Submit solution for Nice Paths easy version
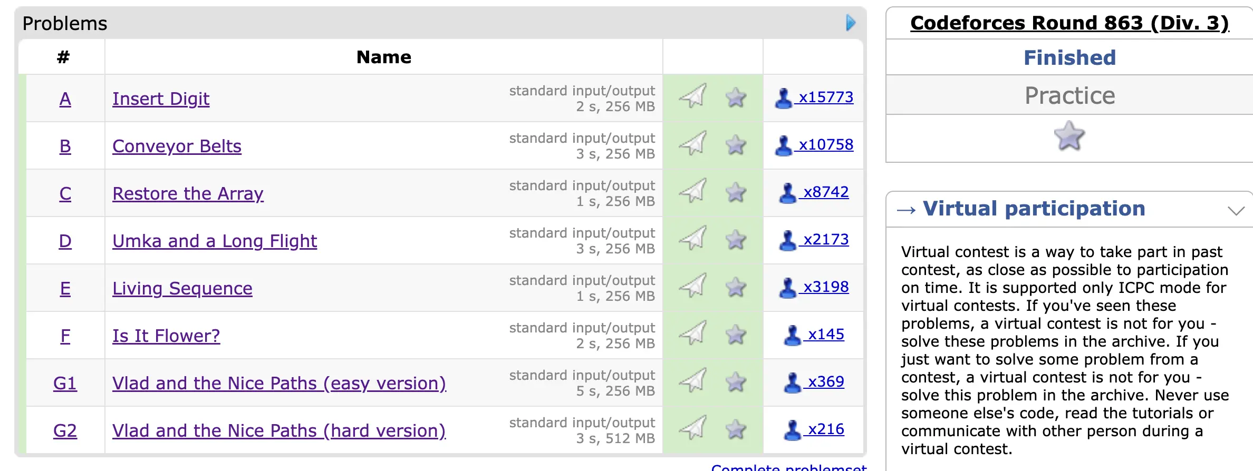Viewport: 1253px width, 471px height. [692, 380]
